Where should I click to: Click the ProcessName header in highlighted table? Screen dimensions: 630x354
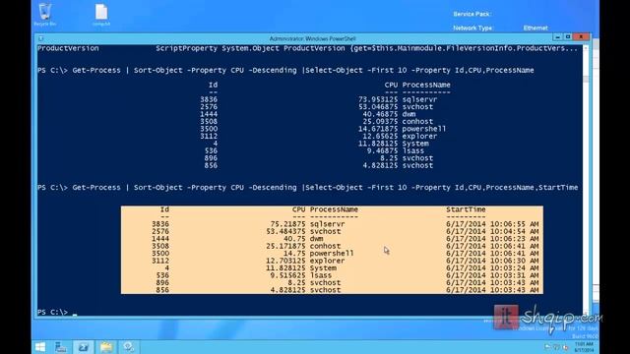334,209
